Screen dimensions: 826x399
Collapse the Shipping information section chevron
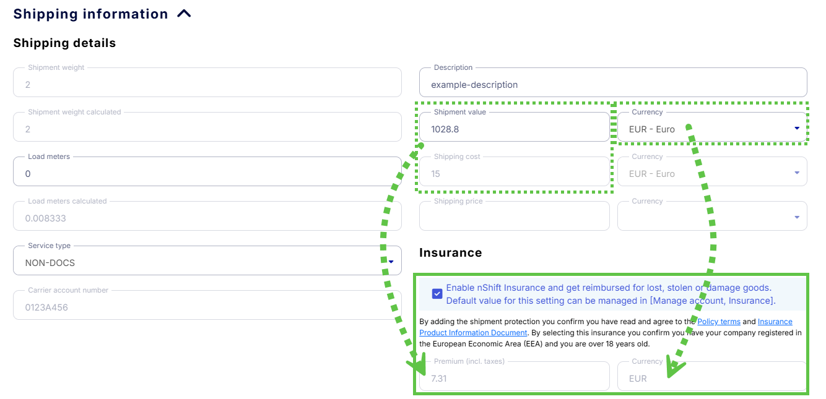pos(184,14)
